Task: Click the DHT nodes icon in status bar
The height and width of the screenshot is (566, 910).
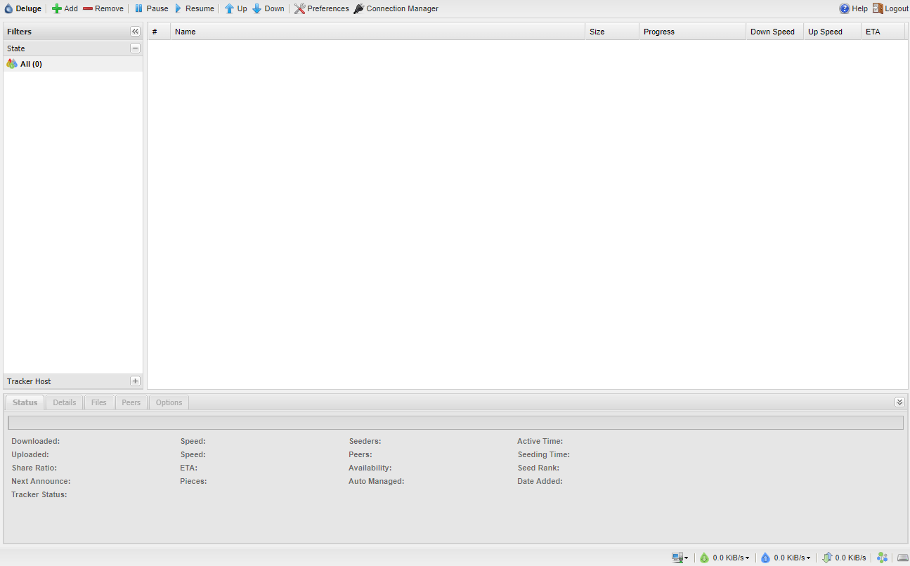Action: pos(882,558)
